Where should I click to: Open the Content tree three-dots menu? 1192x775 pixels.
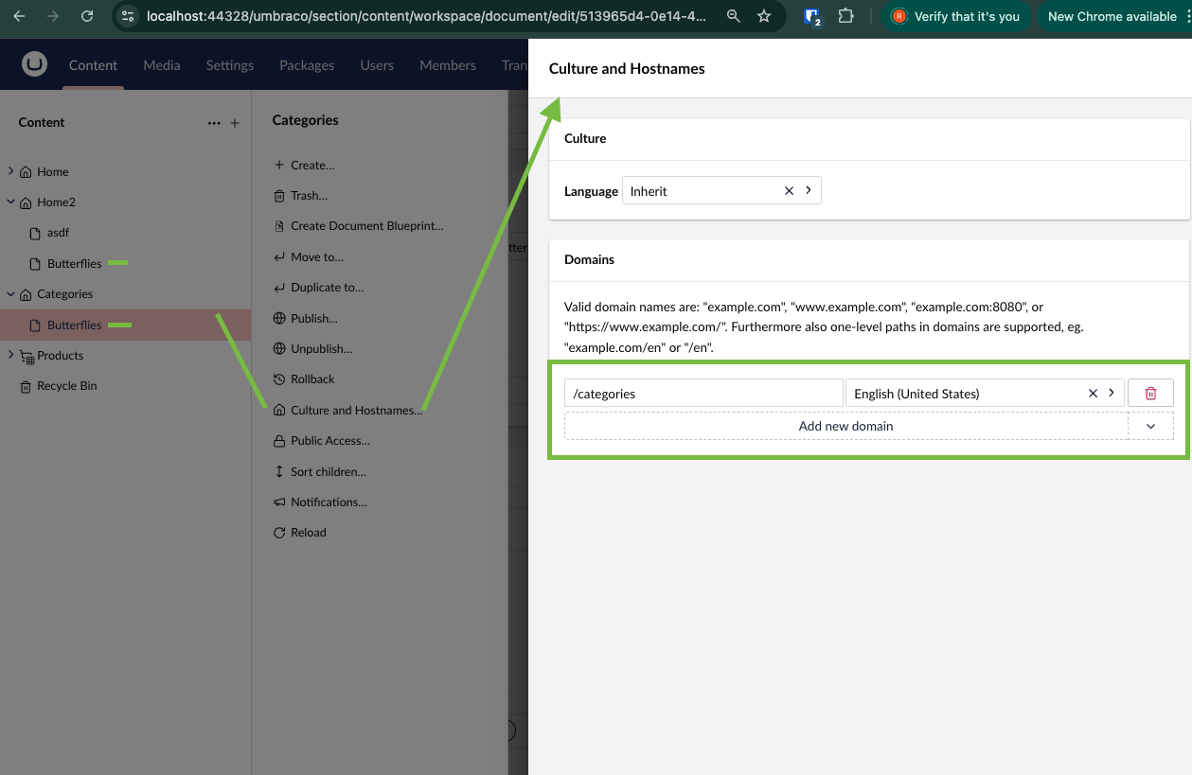point(214,123)
